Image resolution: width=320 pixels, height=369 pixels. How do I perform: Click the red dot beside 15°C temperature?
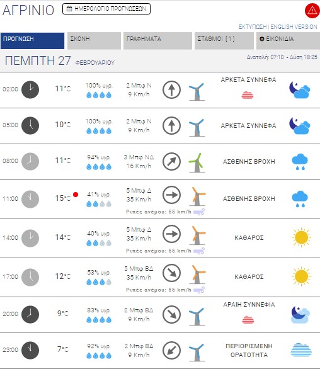(76, 195)
